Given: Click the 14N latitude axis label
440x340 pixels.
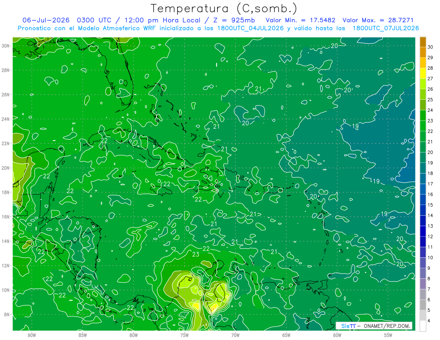Looking at the screenshot, I should point(5,241).
